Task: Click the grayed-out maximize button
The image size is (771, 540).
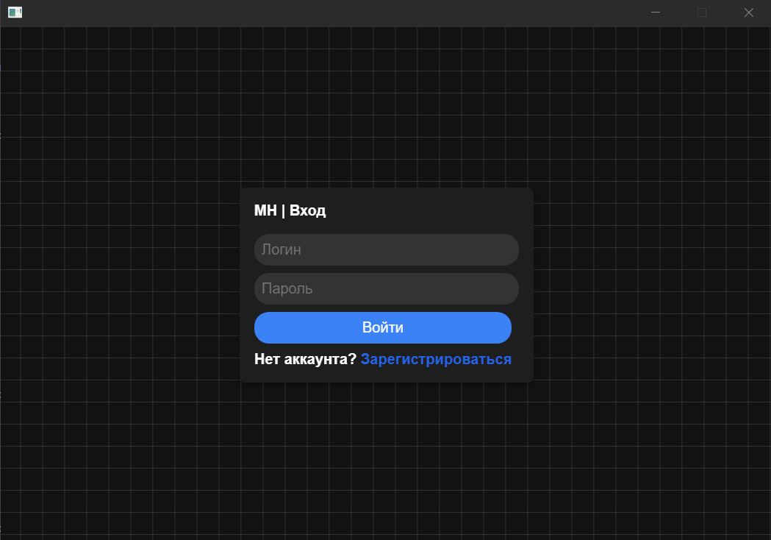Action: (702, 13)
